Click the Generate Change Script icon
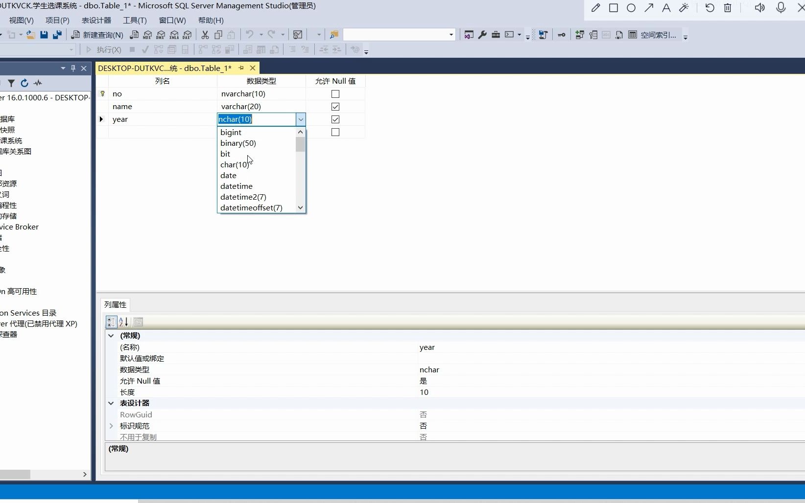This screenshot has height=503, width=805. point(543,35)
